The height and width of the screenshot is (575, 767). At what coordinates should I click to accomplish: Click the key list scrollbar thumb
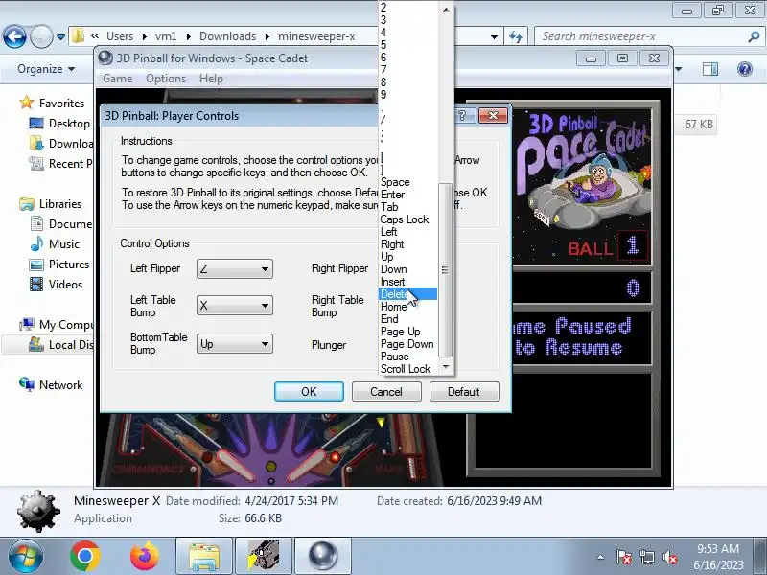click(445, 270)
